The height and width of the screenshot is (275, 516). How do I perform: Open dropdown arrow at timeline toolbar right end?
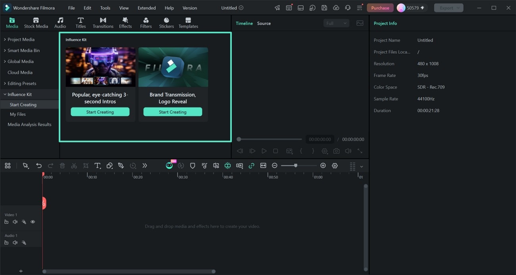pos(362,166)
